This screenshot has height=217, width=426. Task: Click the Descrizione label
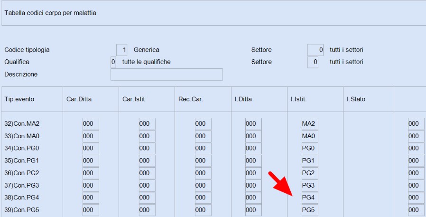(21, 75)
